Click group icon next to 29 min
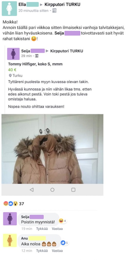This screenshot has width=127, height=260. pyautogui.click(x=37, y=56)
